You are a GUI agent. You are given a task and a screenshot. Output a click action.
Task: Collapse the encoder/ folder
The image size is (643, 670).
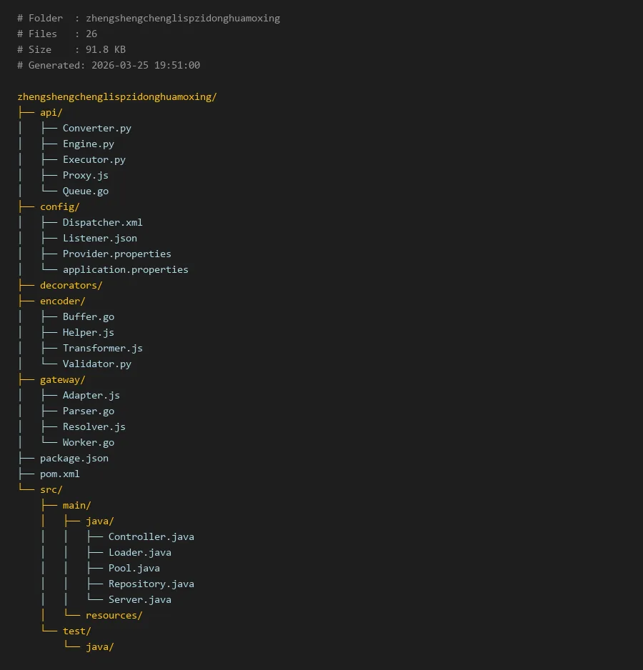pyautogui.click(x=62, y=301)
